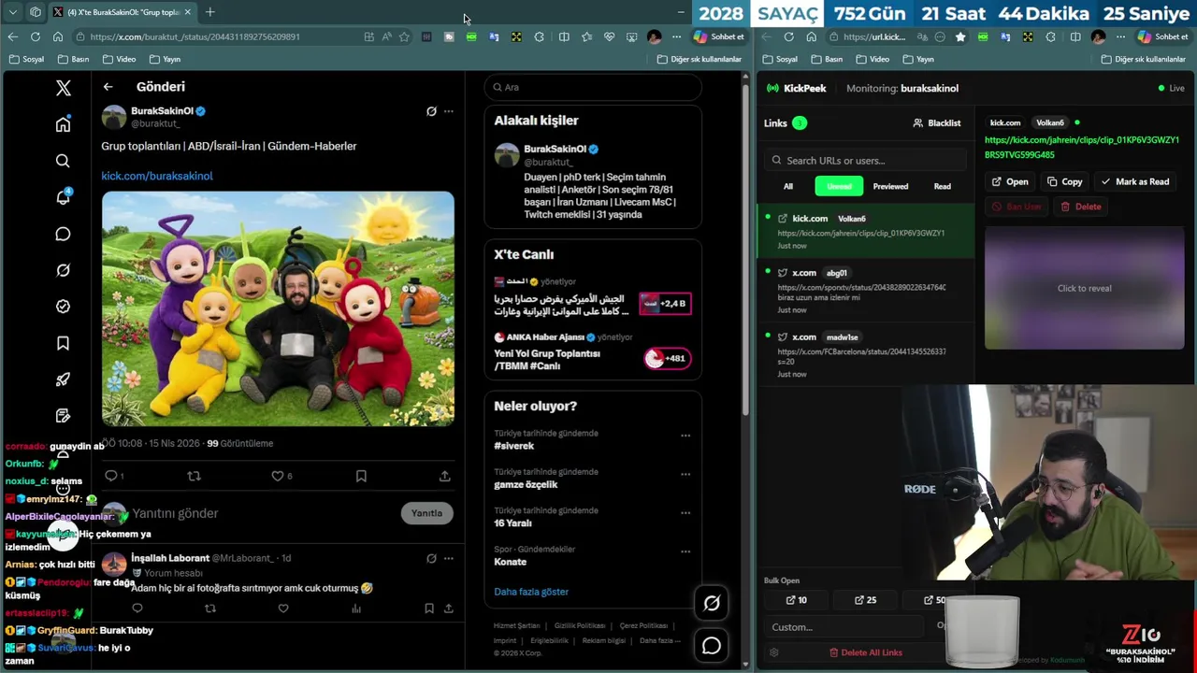Bulk open 10 links
Screen dimensions: 1197x673
[796, 600]
